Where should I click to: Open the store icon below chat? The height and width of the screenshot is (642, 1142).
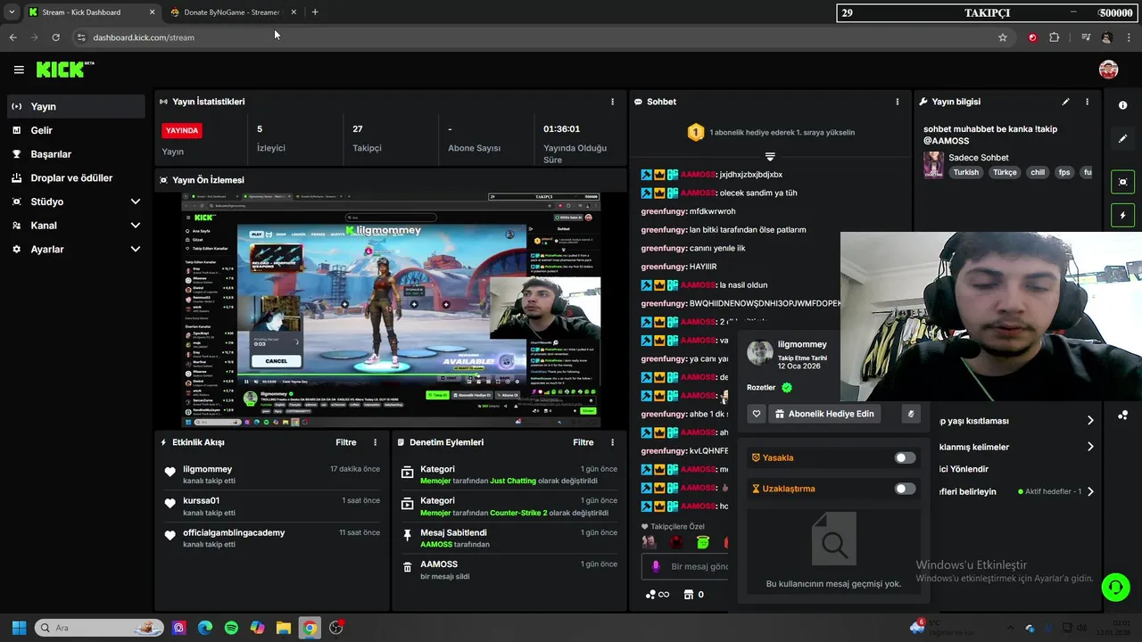pyautogui.click(x=688, y=594)
